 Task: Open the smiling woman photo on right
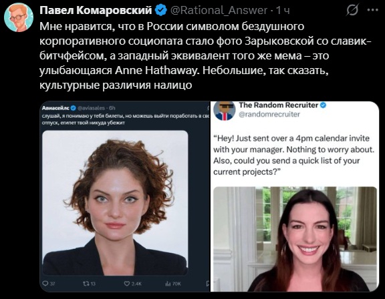[x=295, y=239]
